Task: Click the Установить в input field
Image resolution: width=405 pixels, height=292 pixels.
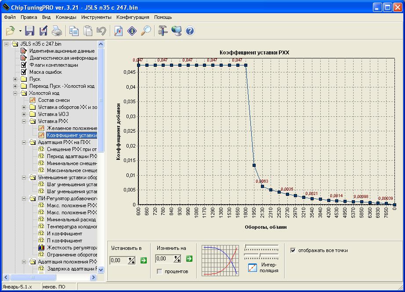Action: 119,260
